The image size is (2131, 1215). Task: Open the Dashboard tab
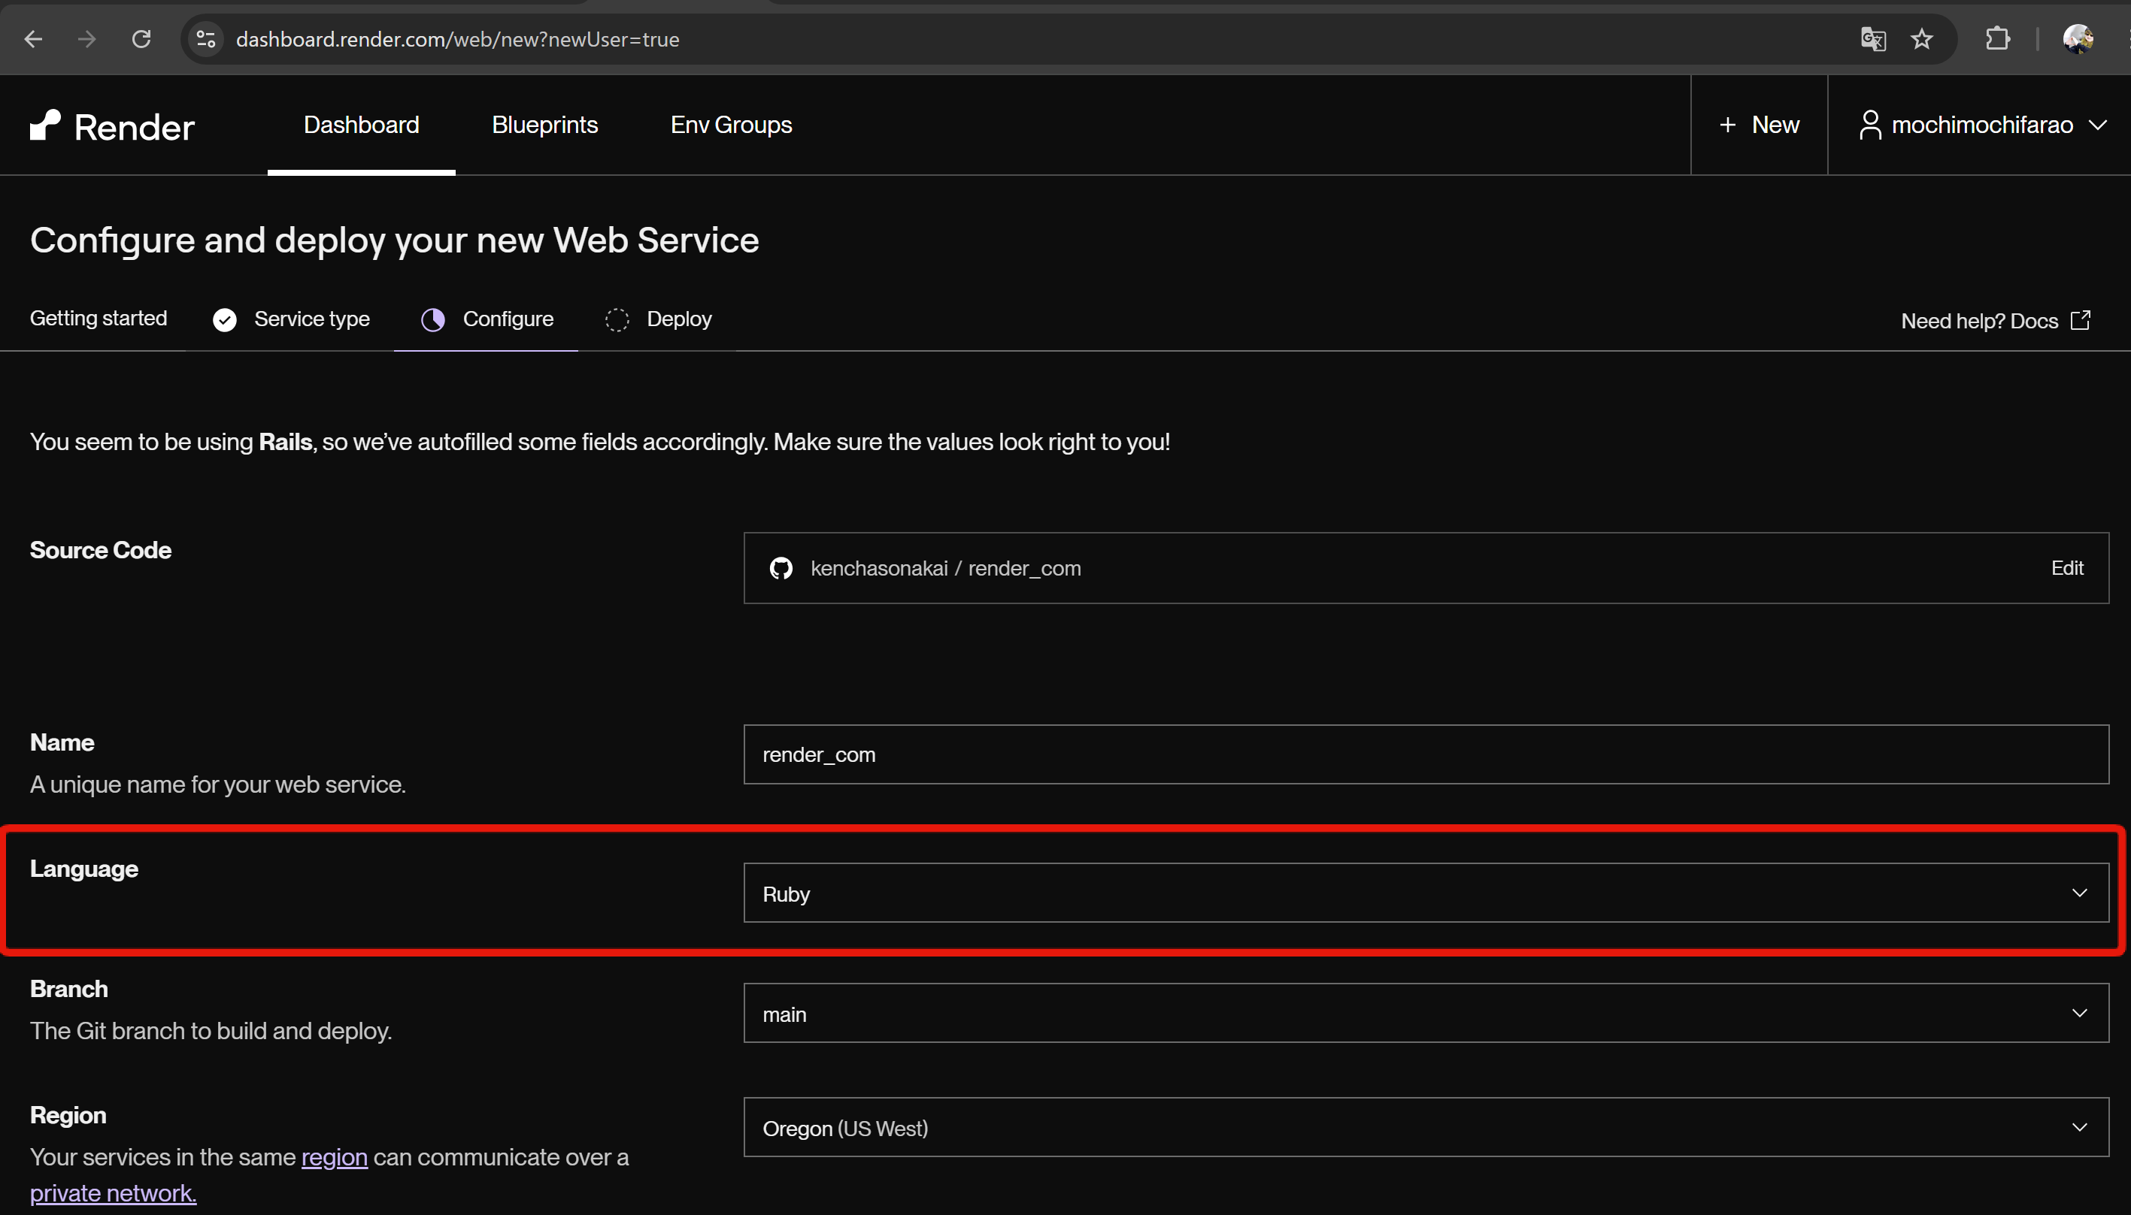(361, 125)
